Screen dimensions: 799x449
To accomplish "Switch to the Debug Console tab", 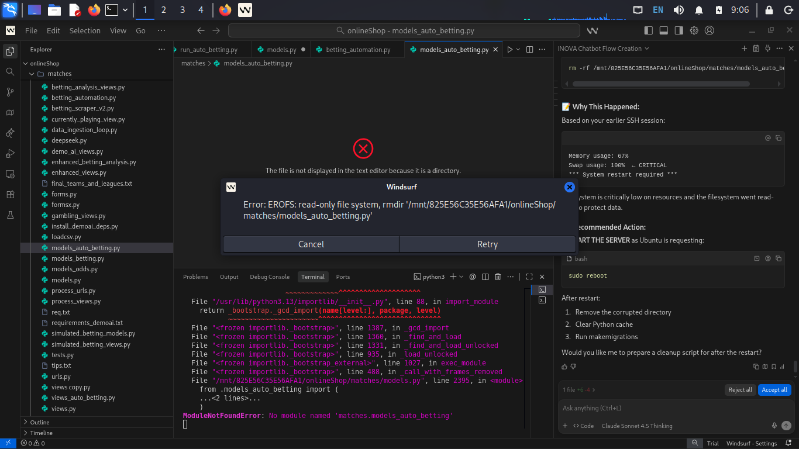I will (x=269, y=277).
